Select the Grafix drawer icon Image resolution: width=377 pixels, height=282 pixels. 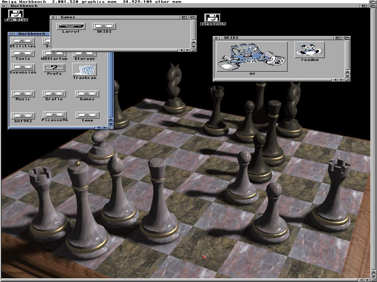tap(54, 94)
